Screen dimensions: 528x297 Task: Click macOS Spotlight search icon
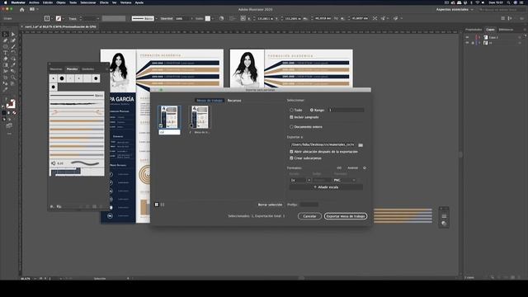[508, 2]
